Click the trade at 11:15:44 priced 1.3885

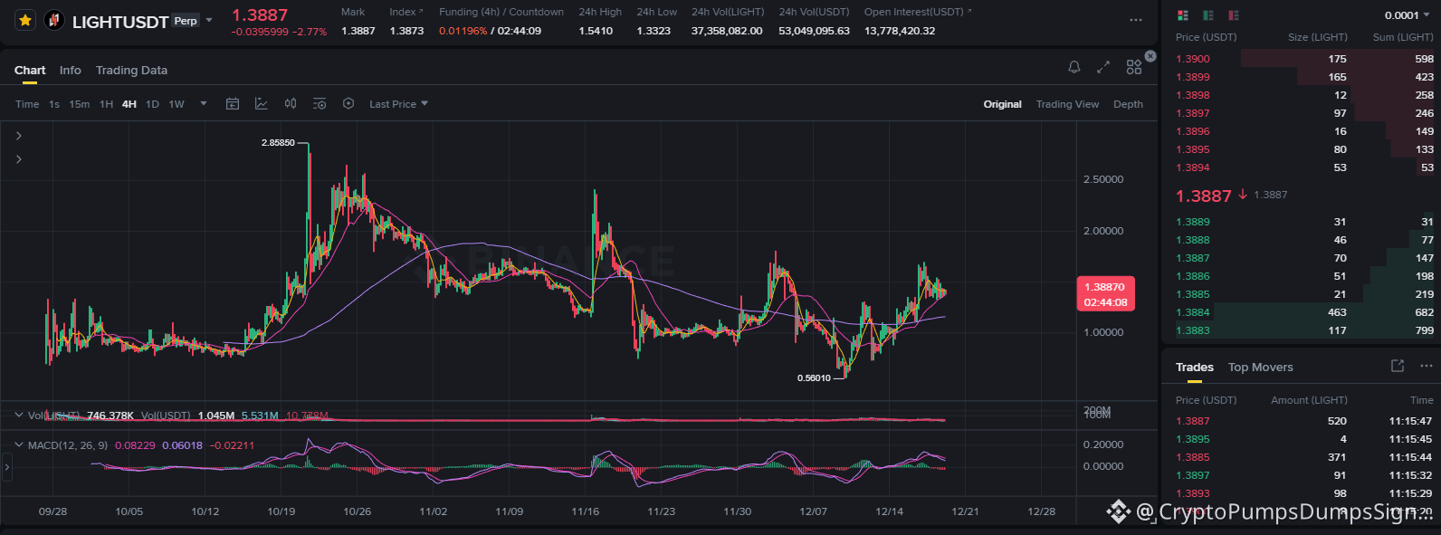coord(1304,457)
